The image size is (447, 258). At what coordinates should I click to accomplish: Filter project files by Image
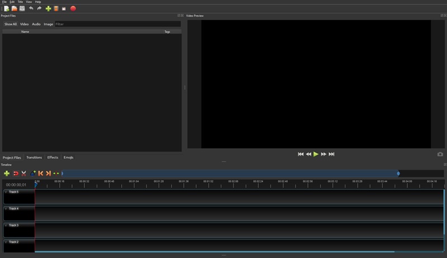coord(48,24)
